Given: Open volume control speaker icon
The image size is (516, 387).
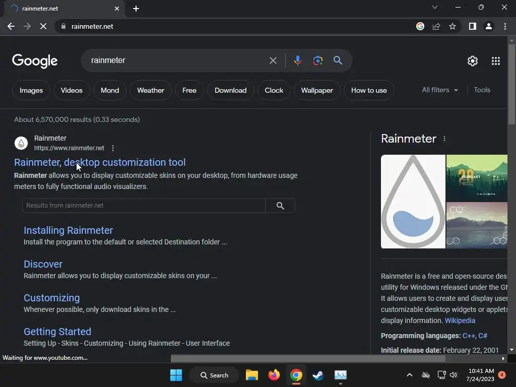Looking at the screenshot, I should coord(454,375).
